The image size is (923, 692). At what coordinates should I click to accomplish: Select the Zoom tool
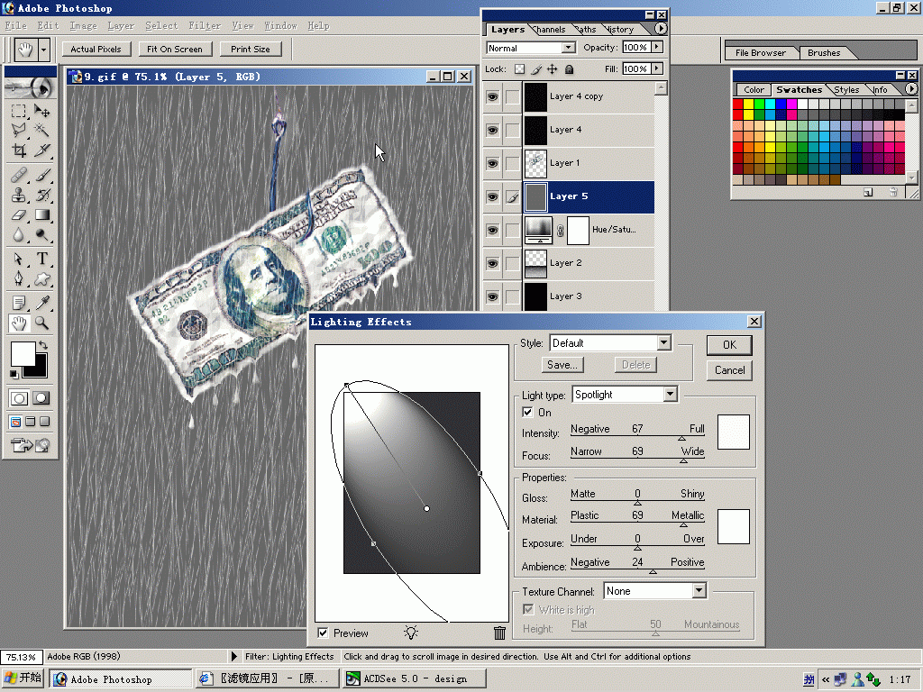pos(41,323)
